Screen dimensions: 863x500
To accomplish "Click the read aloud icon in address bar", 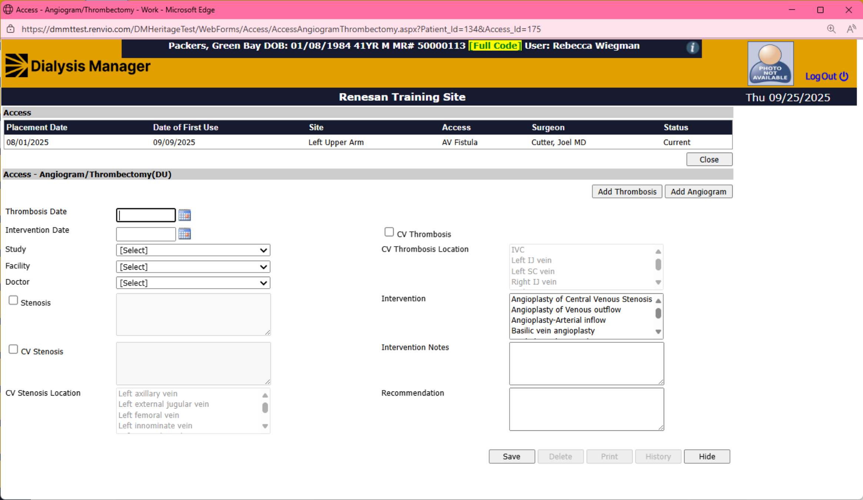I will [851, 29].
